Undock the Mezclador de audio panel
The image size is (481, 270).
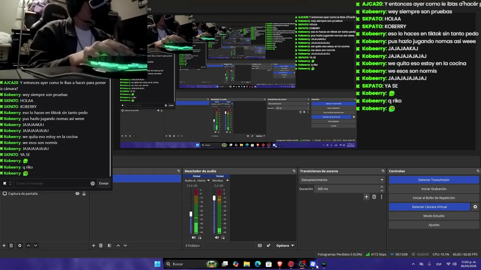click(294, 171)
